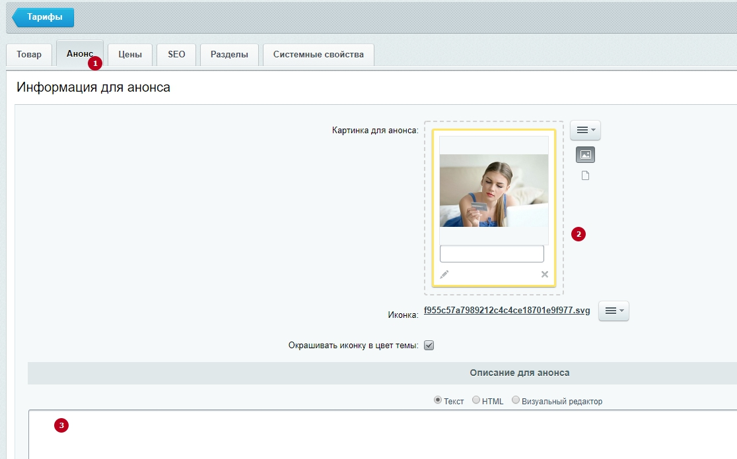Select the Разделы tab
Image resolution: width=737 pixels, height=459 pixels.
click(229, 55)
